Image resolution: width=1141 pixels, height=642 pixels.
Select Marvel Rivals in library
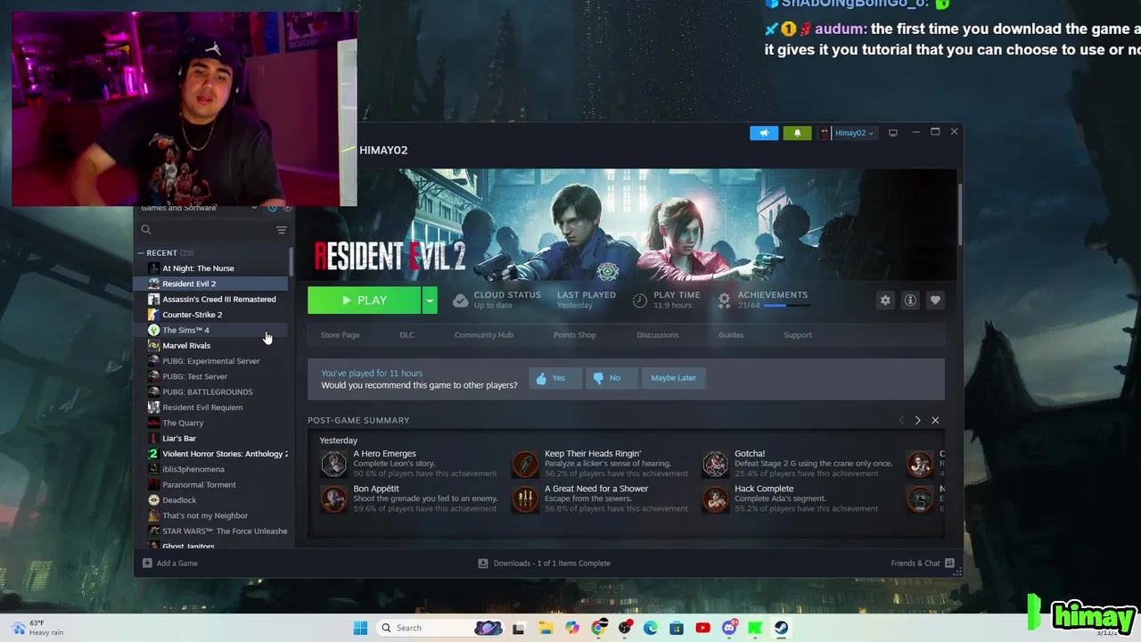[210, 346]
